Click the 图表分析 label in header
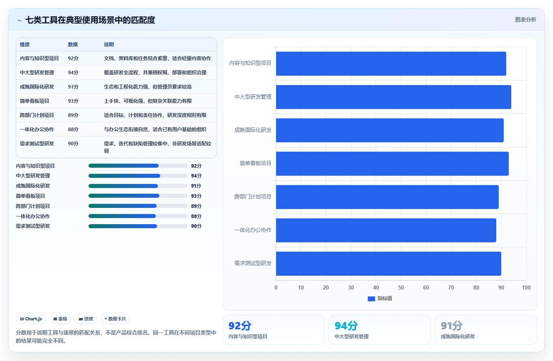 525,19
